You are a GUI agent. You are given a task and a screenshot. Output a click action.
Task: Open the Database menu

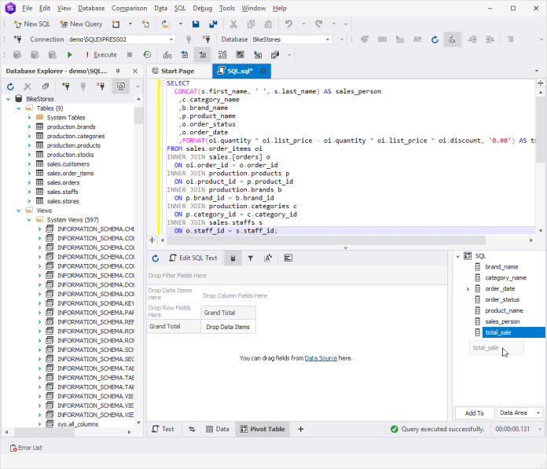(91, 8)
